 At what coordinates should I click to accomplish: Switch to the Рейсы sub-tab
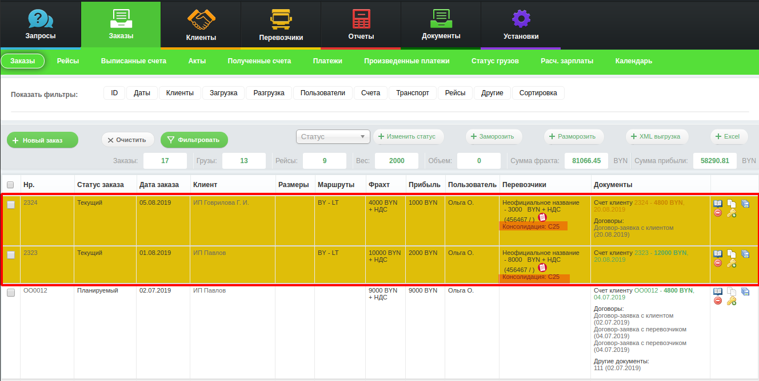(68, 61)
